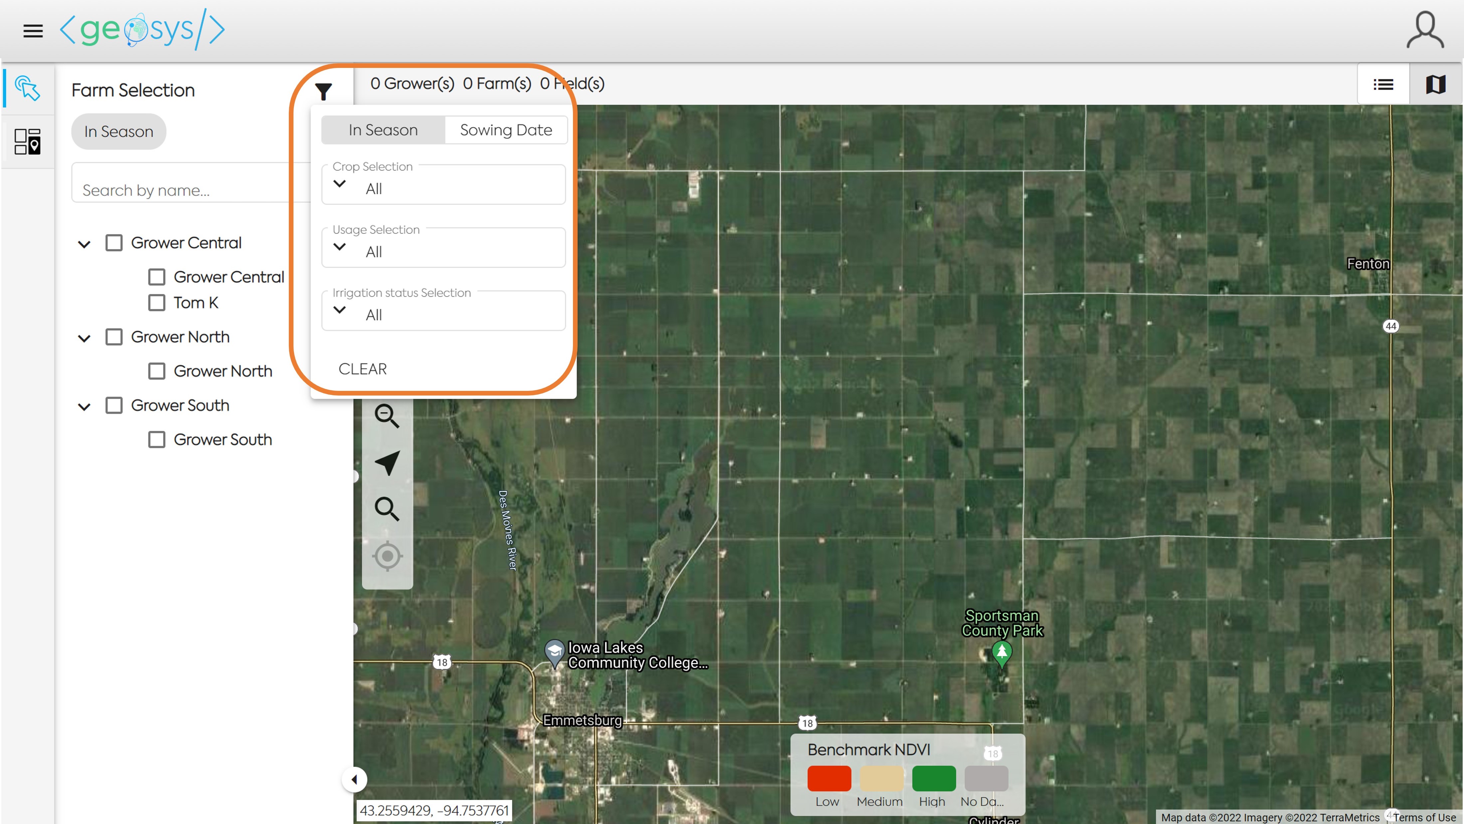Check the Tom K farm checkbox

[157, 303]
